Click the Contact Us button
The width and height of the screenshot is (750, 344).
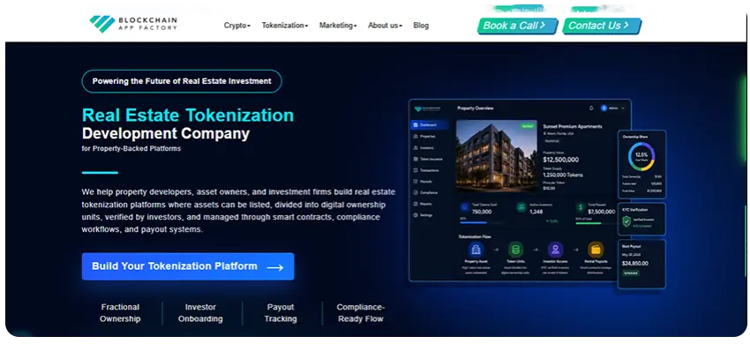click(602, 26)
